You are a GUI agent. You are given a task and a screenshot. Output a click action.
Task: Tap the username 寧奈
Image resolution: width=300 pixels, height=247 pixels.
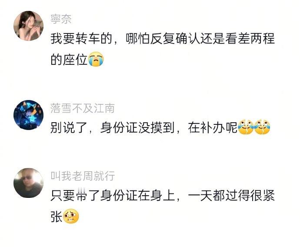click(61, 19)
